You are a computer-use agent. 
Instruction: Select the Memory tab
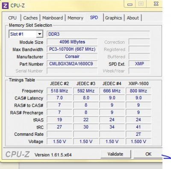coord(75,18)
